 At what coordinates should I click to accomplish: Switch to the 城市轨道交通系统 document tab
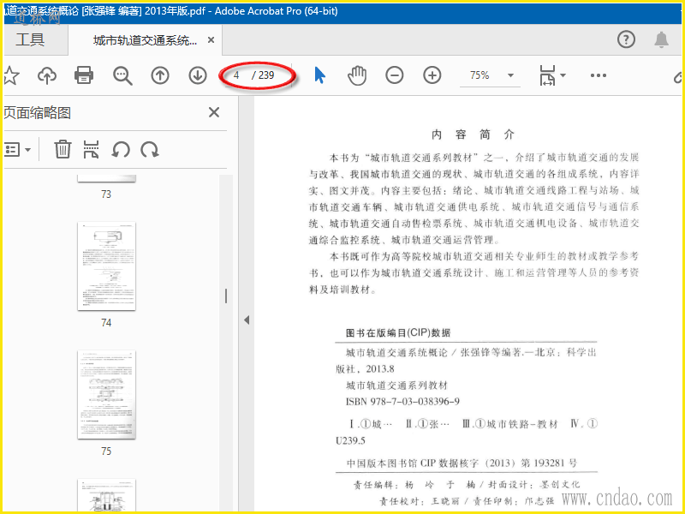pyautogui.click(x=145, y=40)
